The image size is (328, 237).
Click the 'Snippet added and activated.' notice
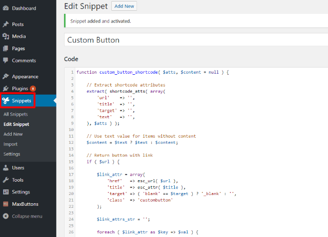100,21
